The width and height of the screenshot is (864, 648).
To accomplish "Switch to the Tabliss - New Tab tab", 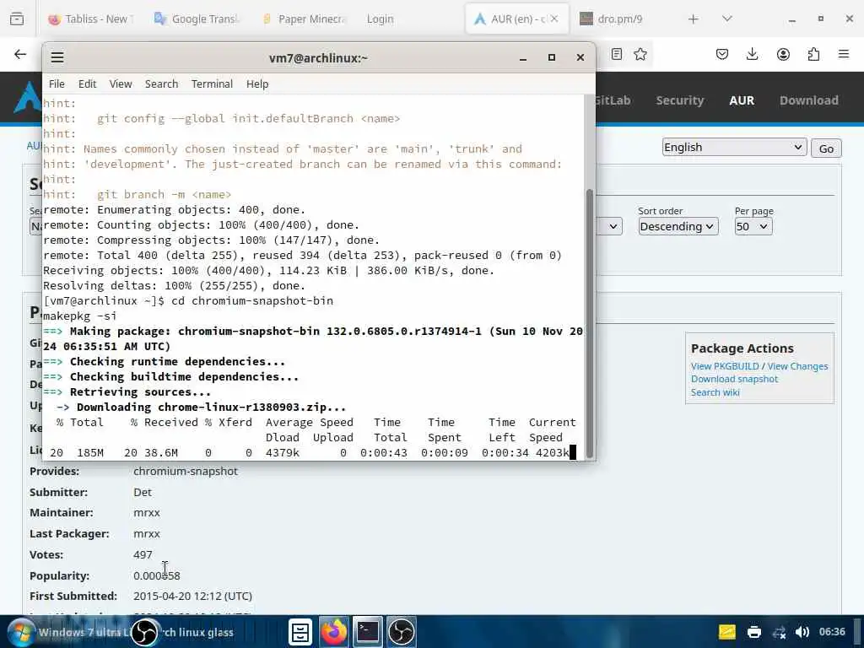I will [90, 19].
